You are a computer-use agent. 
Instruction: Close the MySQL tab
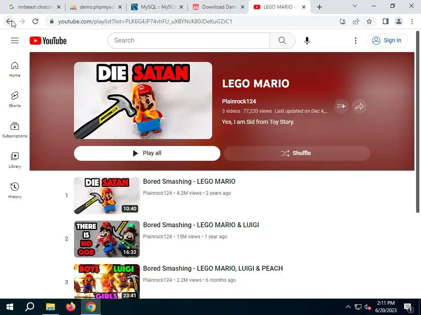click(x=181, y=7)
